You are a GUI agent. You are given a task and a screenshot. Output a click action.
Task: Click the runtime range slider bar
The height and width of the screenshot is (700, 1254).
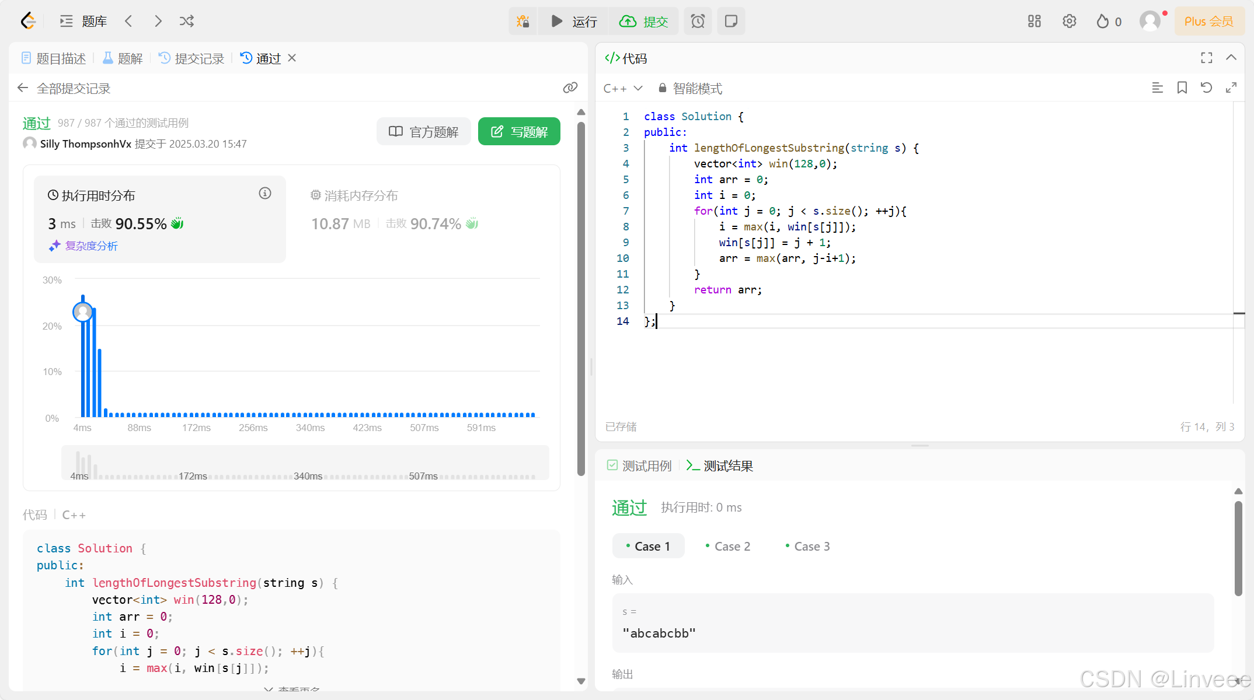[x=305, y=463]
